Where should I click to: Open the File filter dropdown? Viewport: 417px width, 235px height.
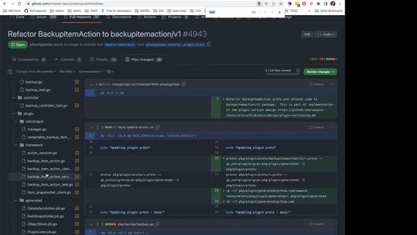67,72
